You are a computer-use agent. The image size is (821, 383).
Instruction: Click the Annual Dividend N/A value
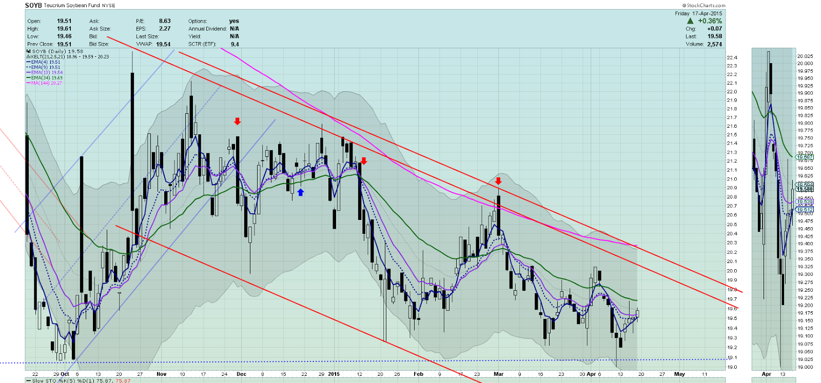pos(234,29)
